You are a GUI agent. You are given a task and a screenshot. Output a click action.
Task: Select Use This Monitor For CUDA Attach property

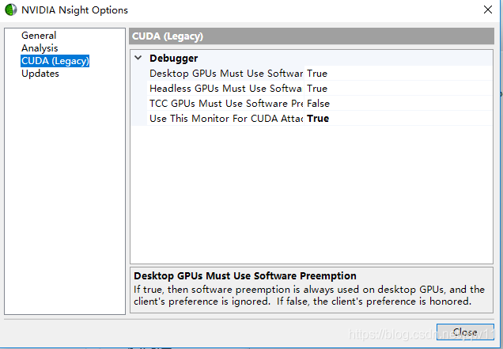pyautogui.click(x=226, y=119)
